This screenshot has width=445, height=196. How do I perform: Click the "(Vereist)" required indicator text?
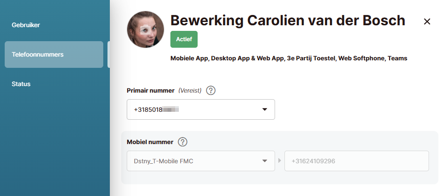click(190, 90)
